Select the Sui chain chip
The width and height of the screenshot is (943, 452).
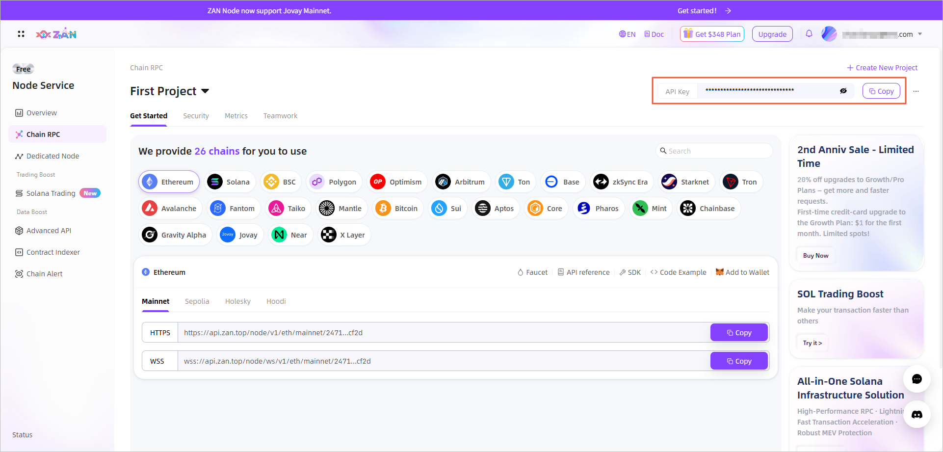pyautogui.click(x=447, y=209)
